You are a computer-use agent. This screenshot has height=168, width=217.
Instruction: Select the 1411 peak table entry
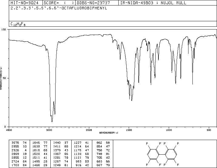coord(61,146)
